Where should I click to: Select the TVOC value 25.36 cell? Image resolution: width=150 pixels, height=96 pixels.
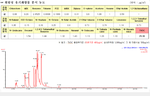[x=142, y=36]
